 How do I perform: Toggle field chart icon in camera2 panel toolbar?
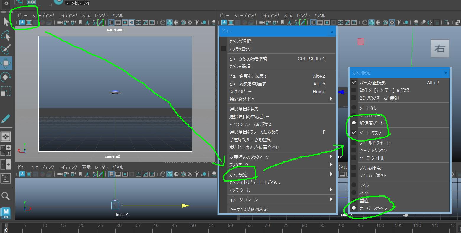pyautogui.click(x=139, y=22)
